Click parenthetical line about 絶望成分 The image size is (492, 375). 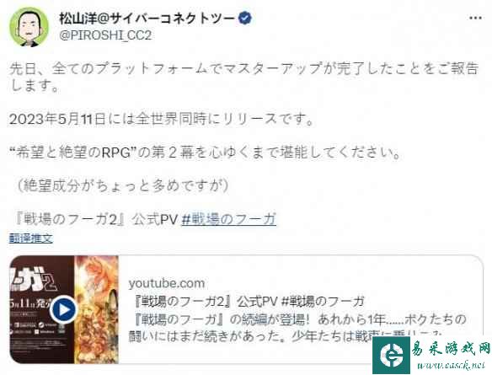(122, 185)
